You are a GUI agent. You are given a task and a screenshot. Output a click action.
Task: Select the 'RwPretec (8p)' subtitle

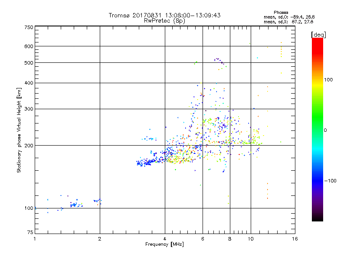point(164,21)
